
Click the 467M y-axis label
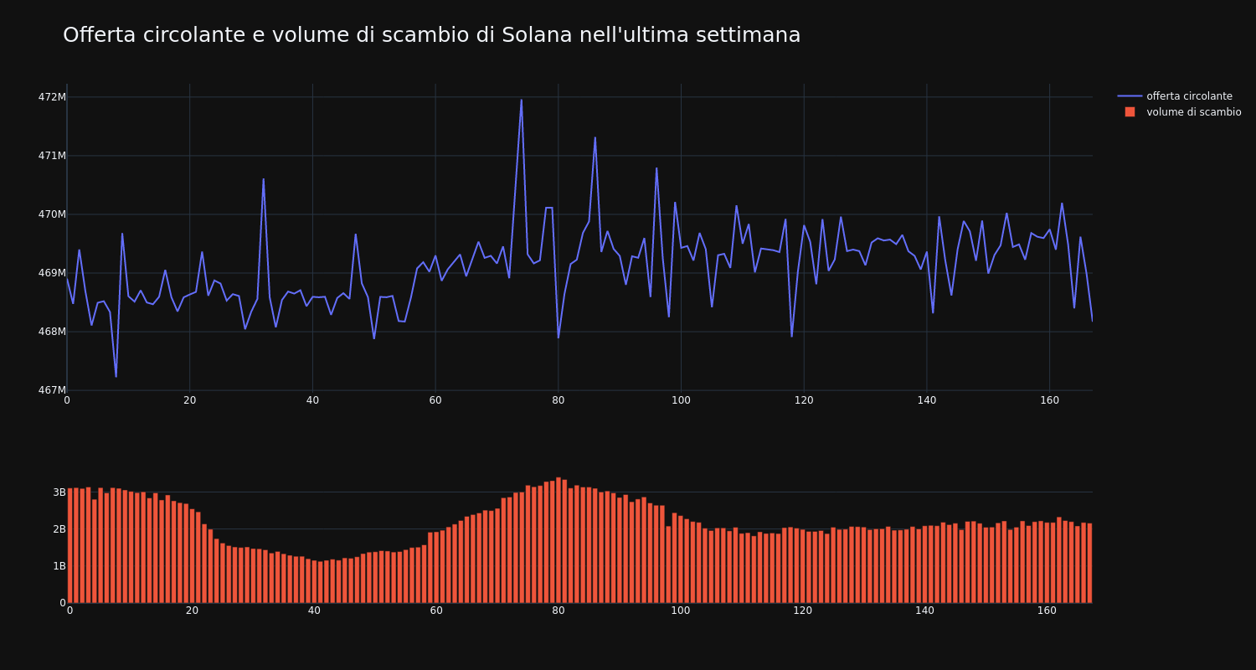coord(52,390)
